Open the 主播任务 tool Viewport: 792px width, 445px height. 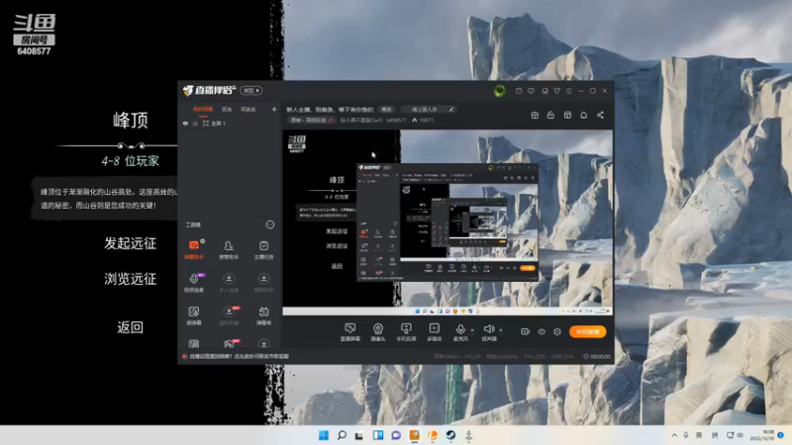(263, 249)
